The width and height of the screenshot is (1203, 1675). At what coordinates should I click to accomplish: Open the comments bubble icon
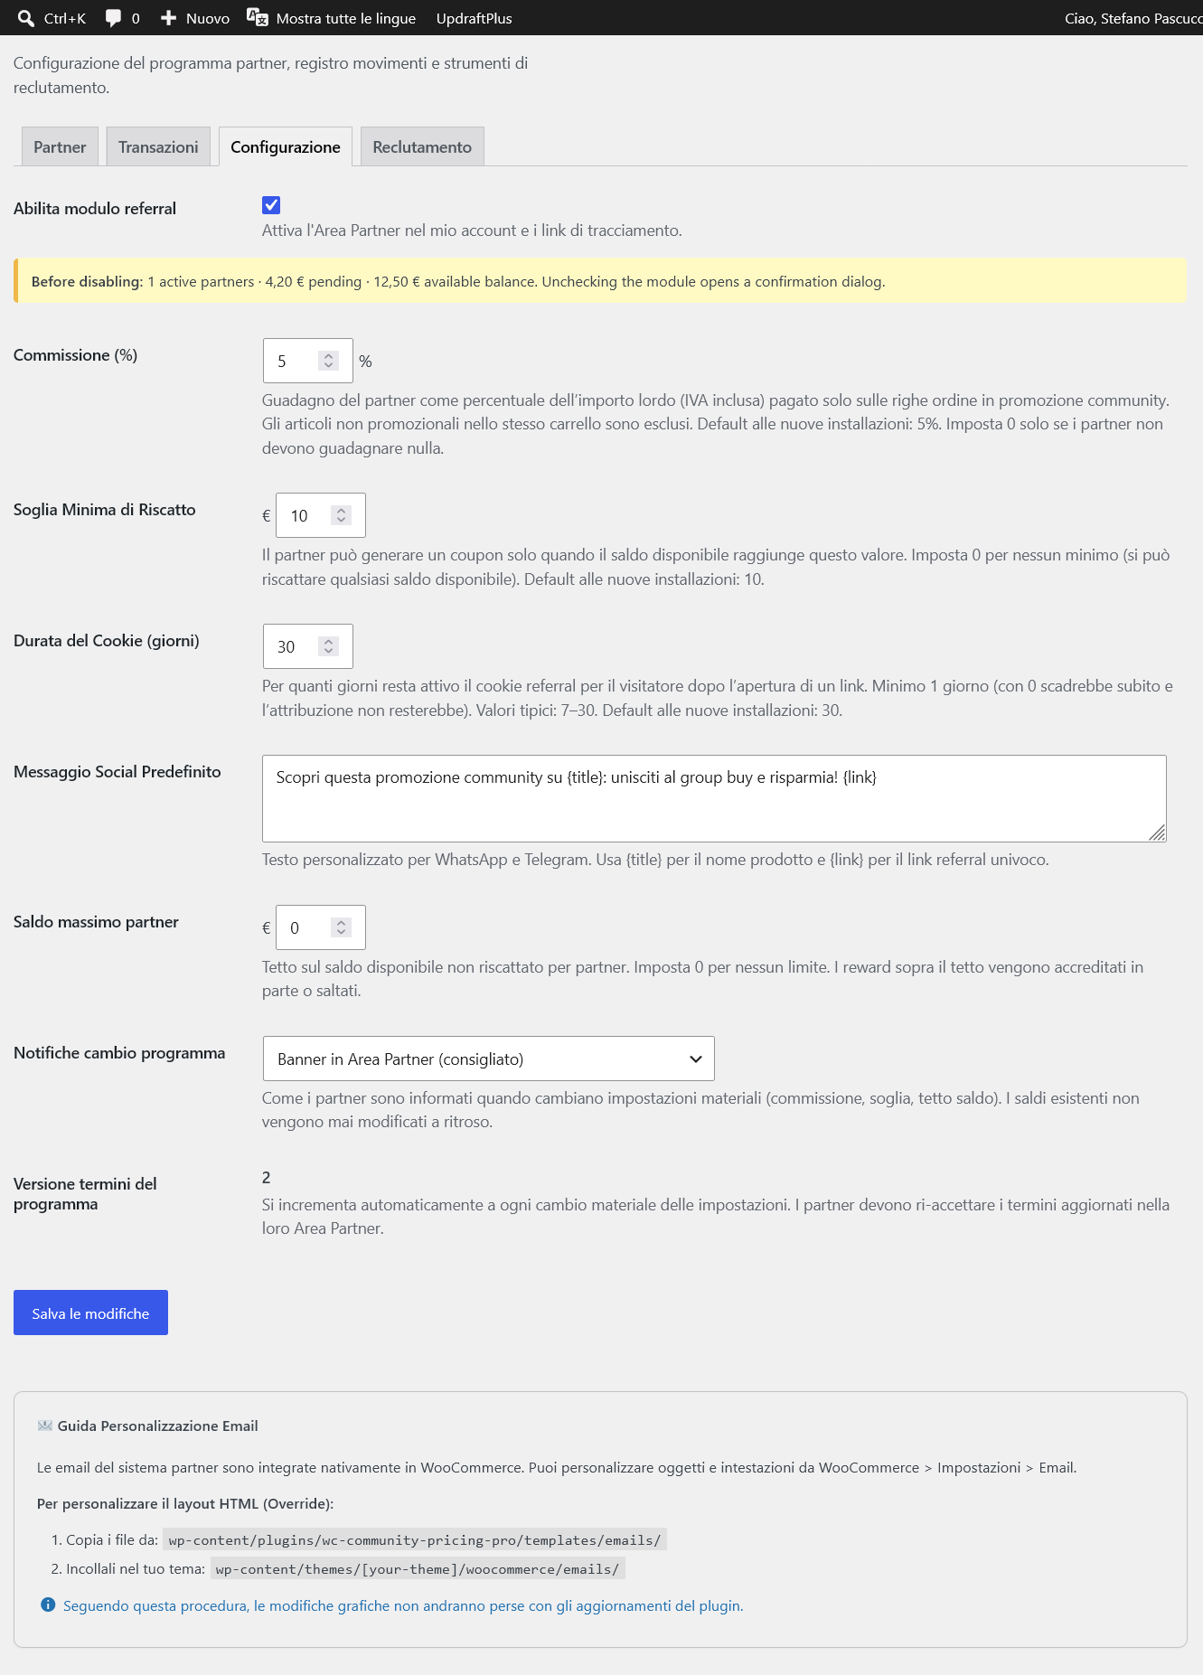113,18
